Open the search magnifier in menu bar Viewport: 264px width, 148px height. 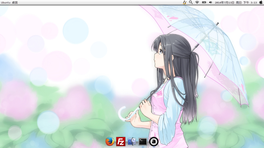[191, 2]
